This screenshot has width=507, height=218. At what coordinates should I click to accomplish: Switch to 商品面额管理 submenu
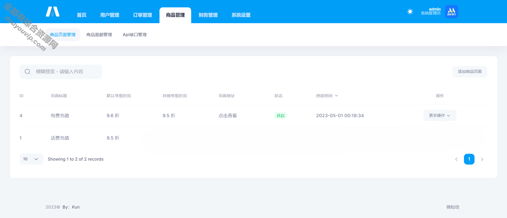pyautogui.click(x=99, y=34)
